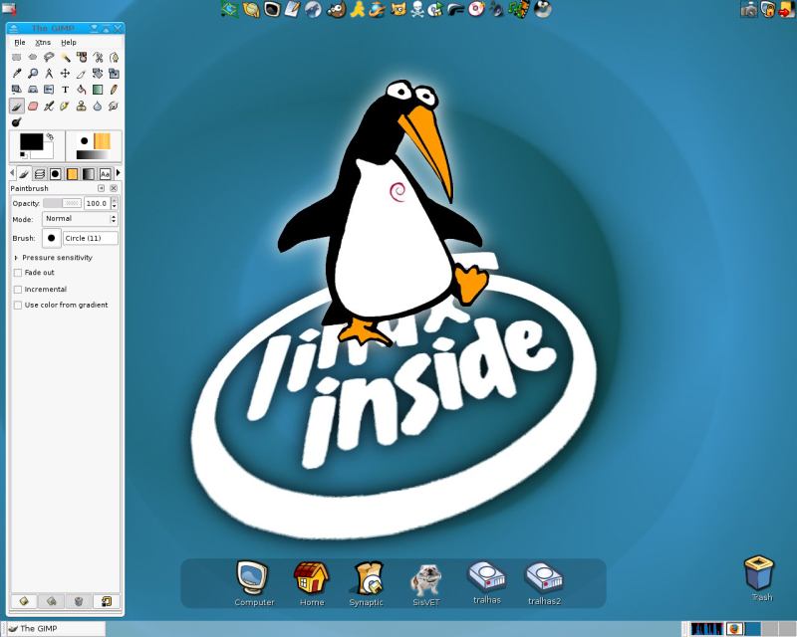Image resolution: width=797 pixels, height=637 pixels.
Task: Select the Free Select lasso tool
Action: coord(49,58)
